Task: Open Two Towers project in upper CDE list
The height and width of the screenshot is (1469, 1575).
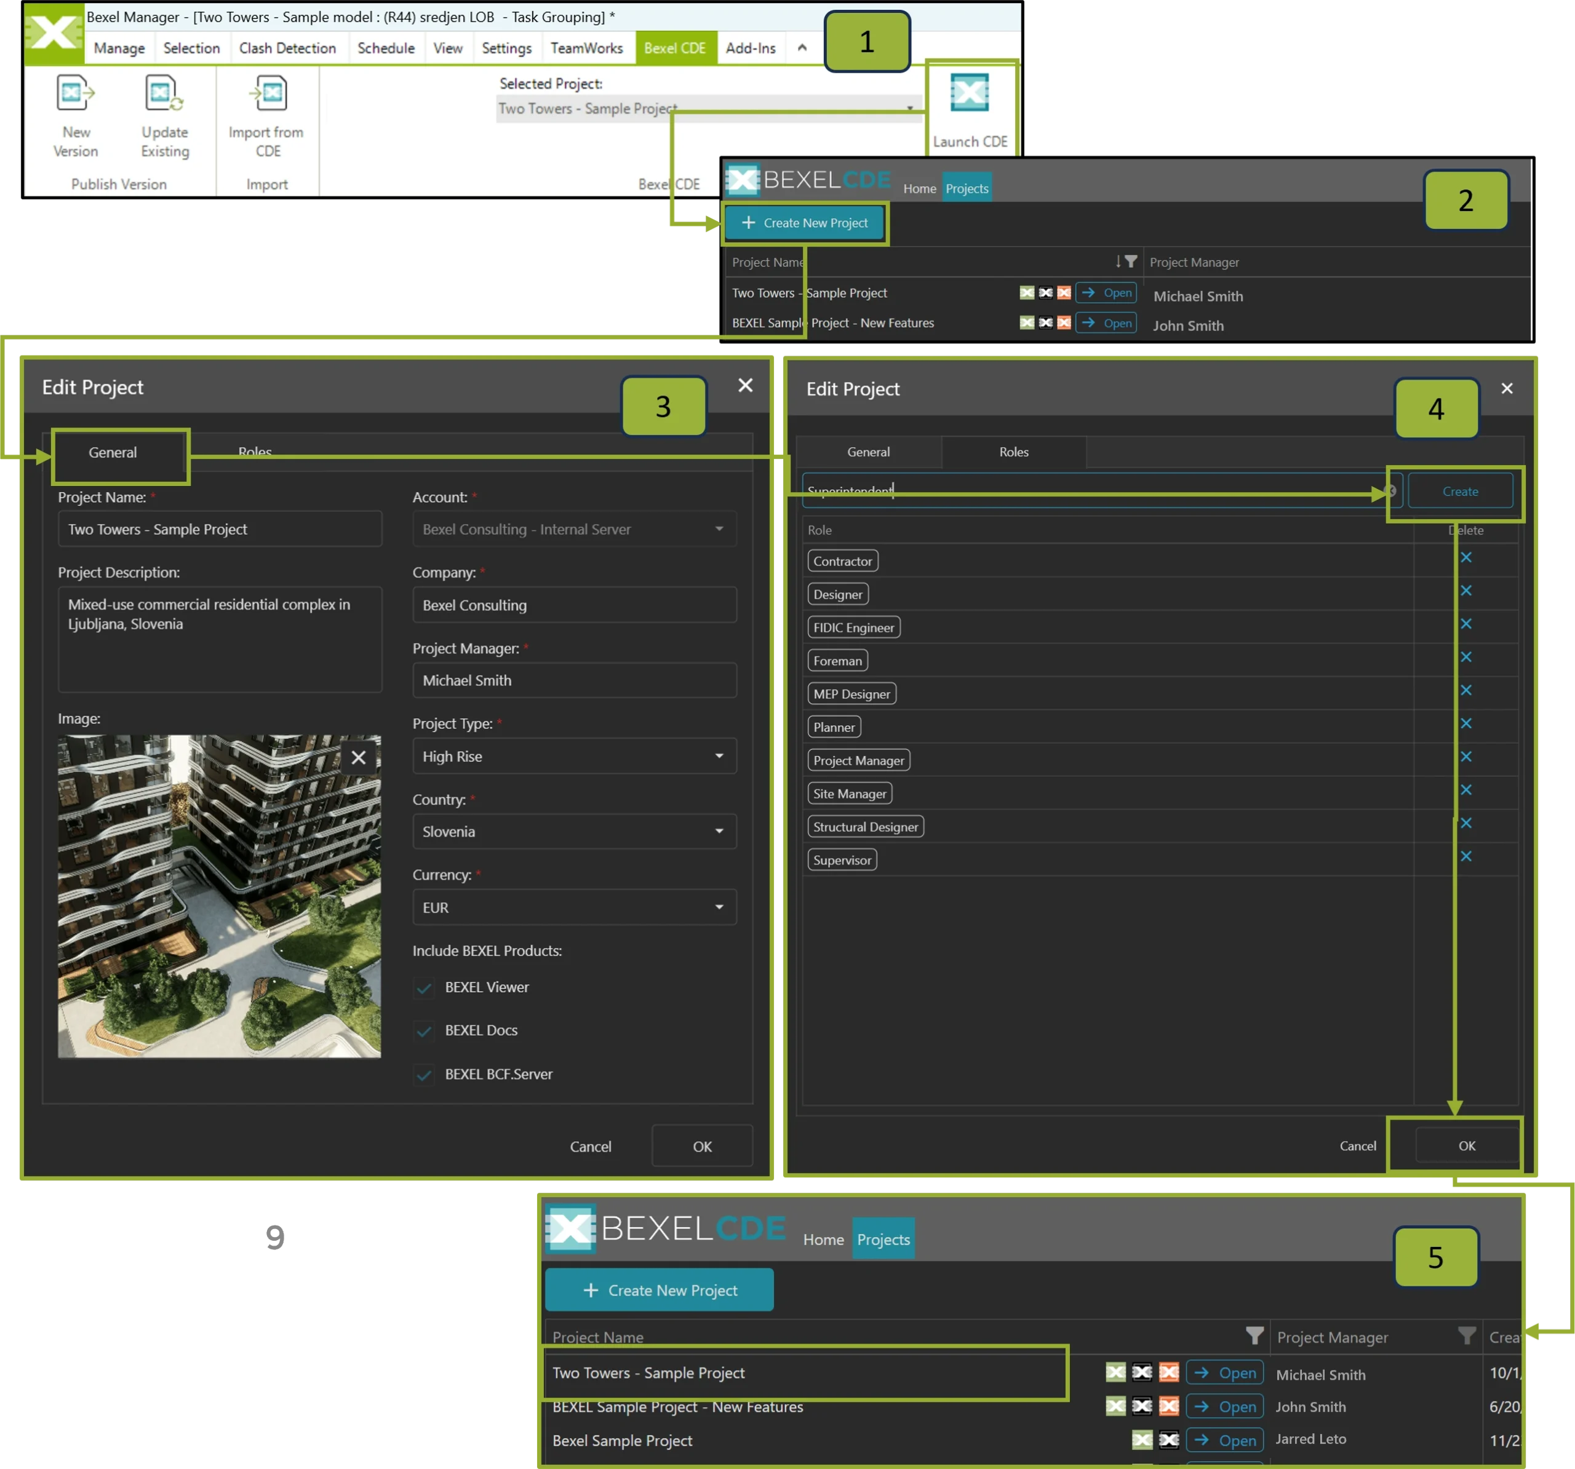Action: coord(1106,292)
